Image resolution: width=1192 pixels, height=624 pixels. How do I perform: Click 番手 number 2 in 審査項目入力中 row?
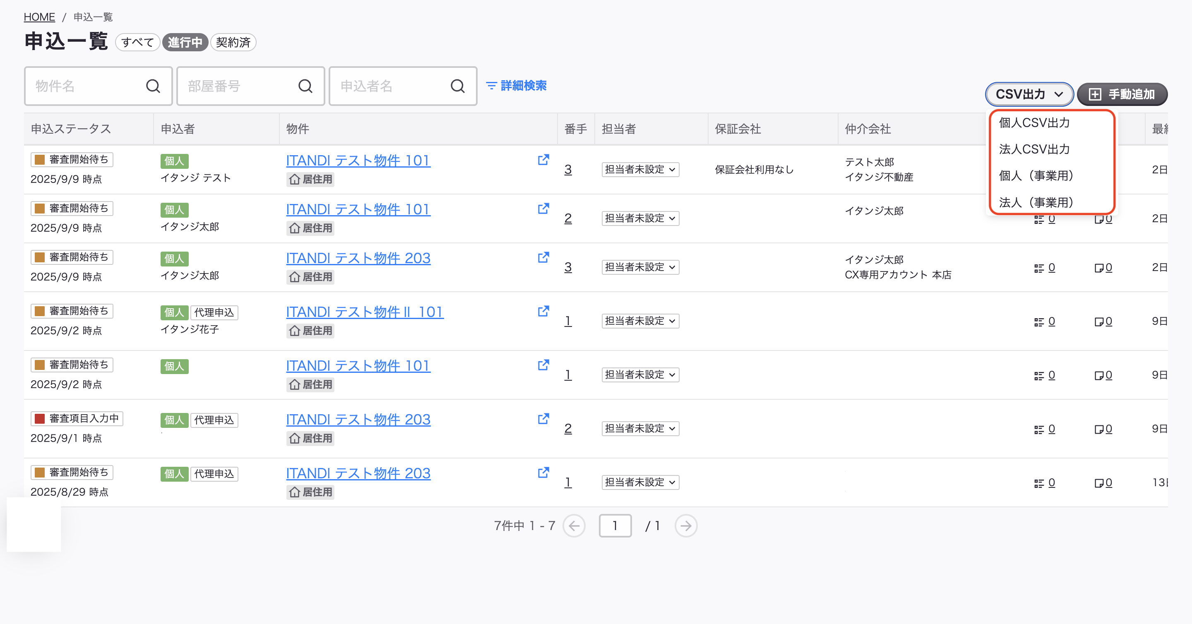tap(568, 429)
